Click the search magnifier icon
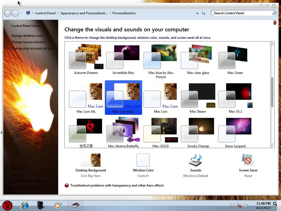The width and height of the screenshot is (281, 211). [274, 13]
